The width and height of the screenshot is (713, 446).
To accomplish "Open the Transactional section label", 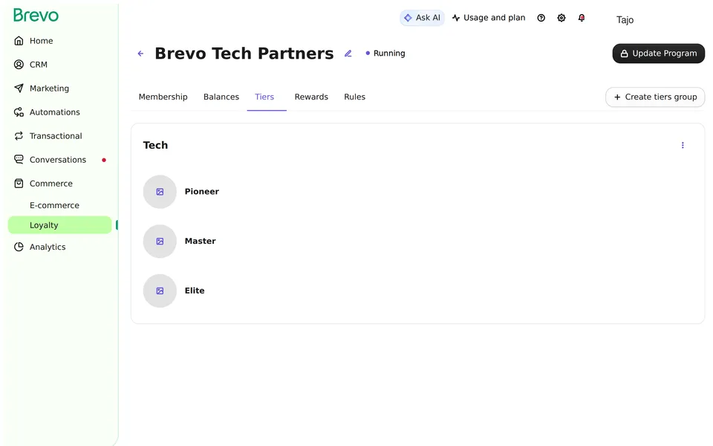I will [56, 135].
